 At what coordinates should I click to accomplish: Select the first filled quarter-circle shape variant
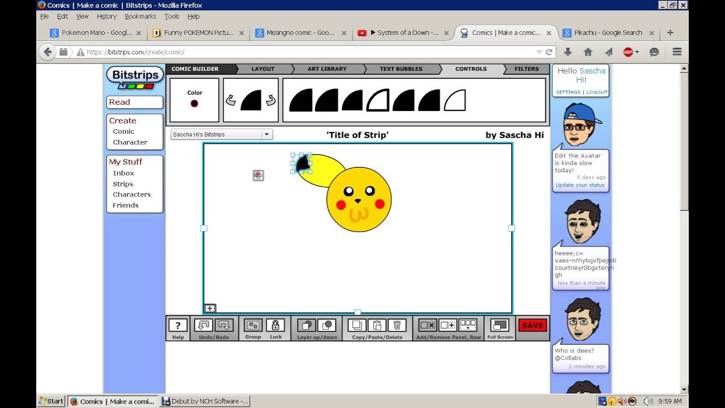coord(301,100)
